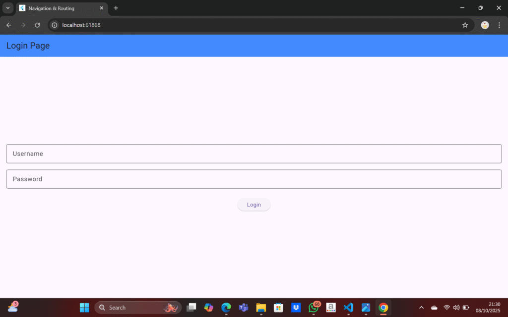
Task: View site information icon in address bar
Action: (55, 25)
